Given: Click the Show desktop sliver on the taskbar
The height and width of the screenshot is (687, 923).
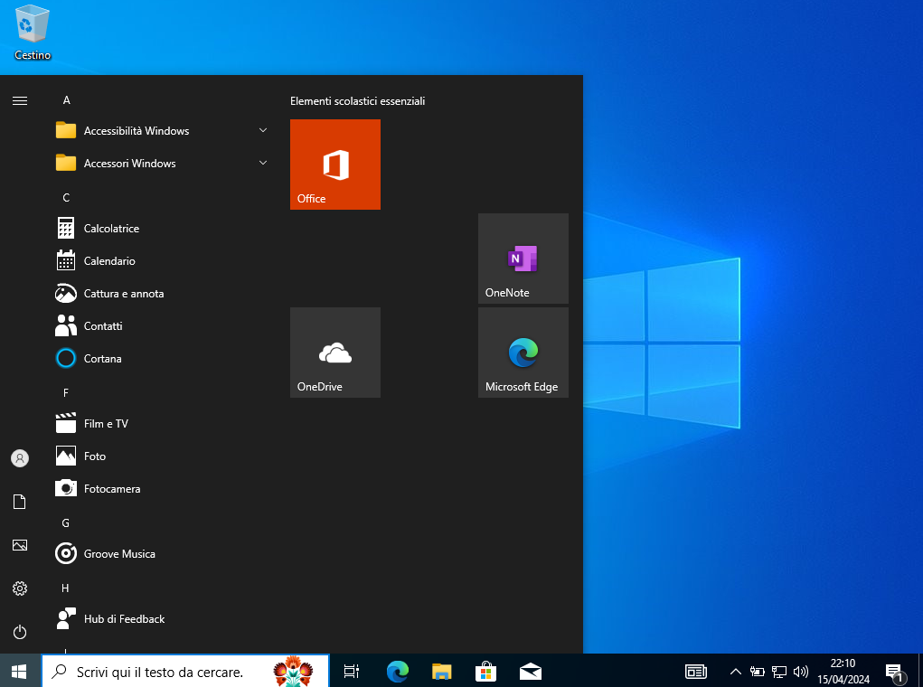Looking at the screenshot, I should [x=920, y=671].
